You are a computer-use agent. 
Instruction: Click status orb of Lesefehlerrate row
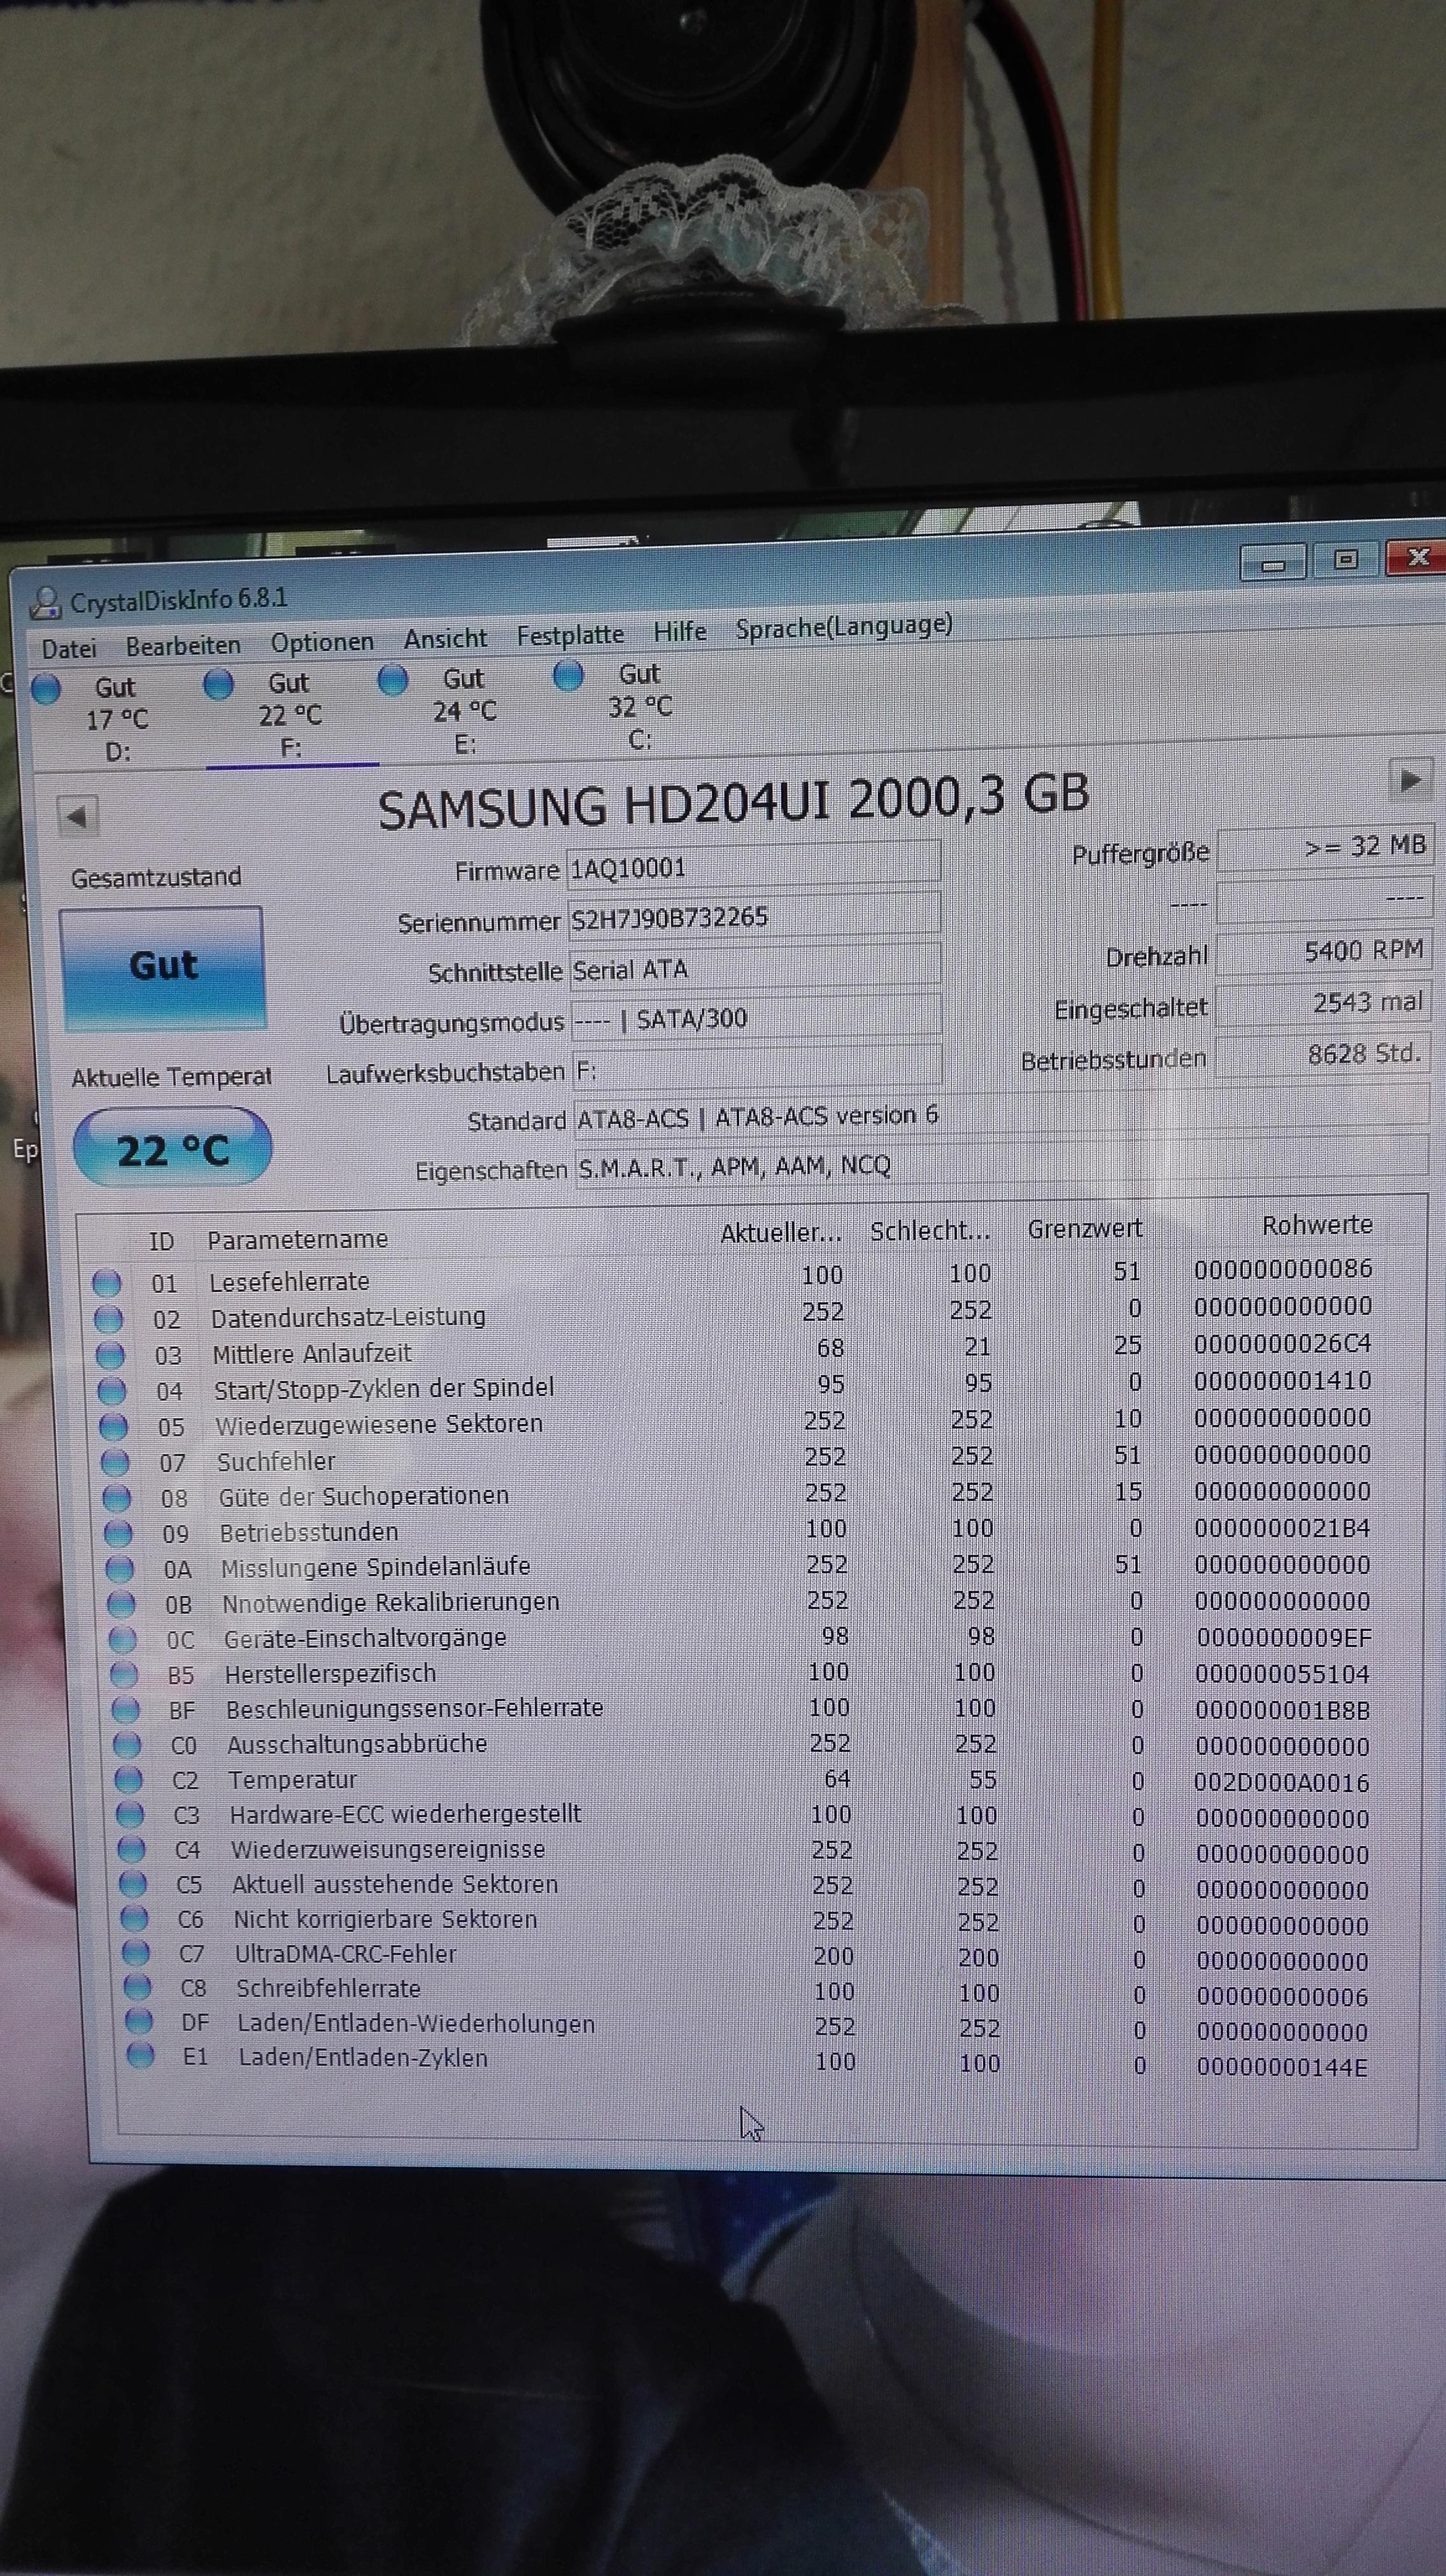(x=106, y=1283)
